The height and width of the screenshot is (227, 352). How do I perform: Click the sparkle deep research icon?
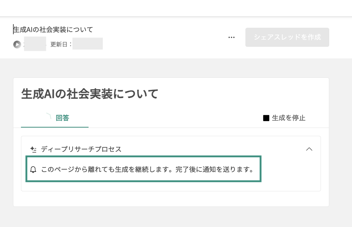[x=34, y=149]
